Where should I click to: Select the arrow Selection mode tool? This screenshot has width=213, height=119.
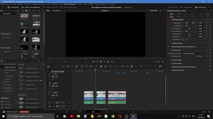pos(63,66)
